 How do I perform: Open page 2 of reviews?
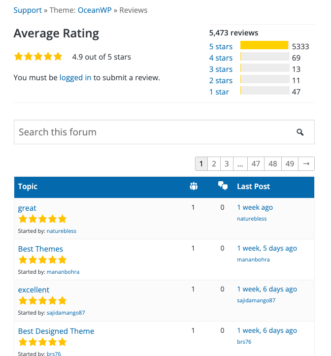pos(214,164)
